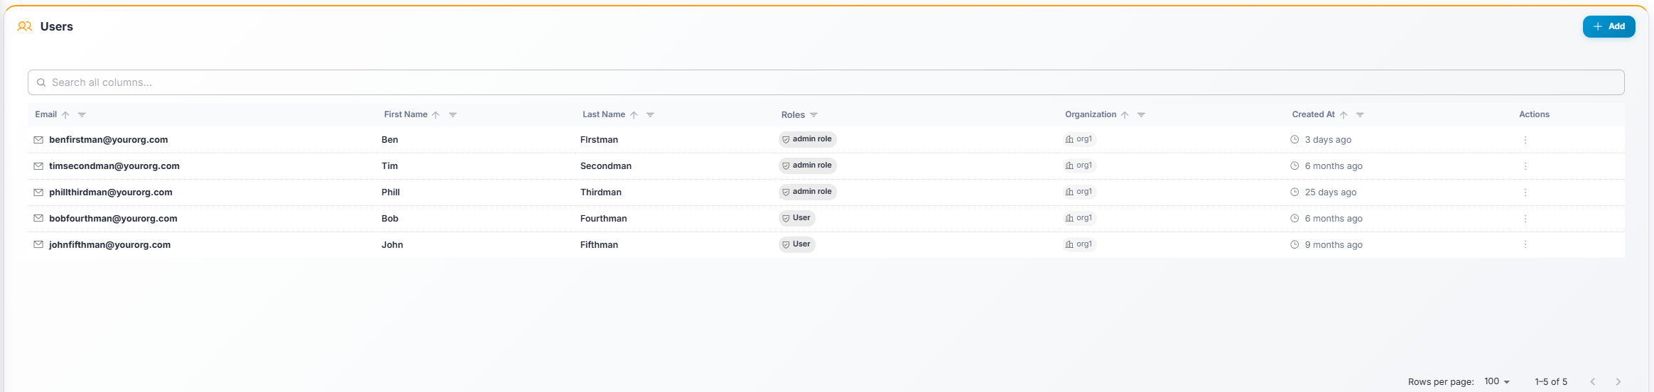Click admin role badge for Phill
This screenshot has width=1654, height=392.
808,192
